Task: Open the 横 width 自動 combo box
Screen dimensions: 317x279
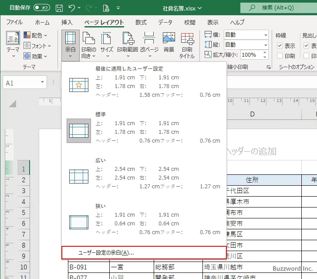Action: tap(246, 35)
